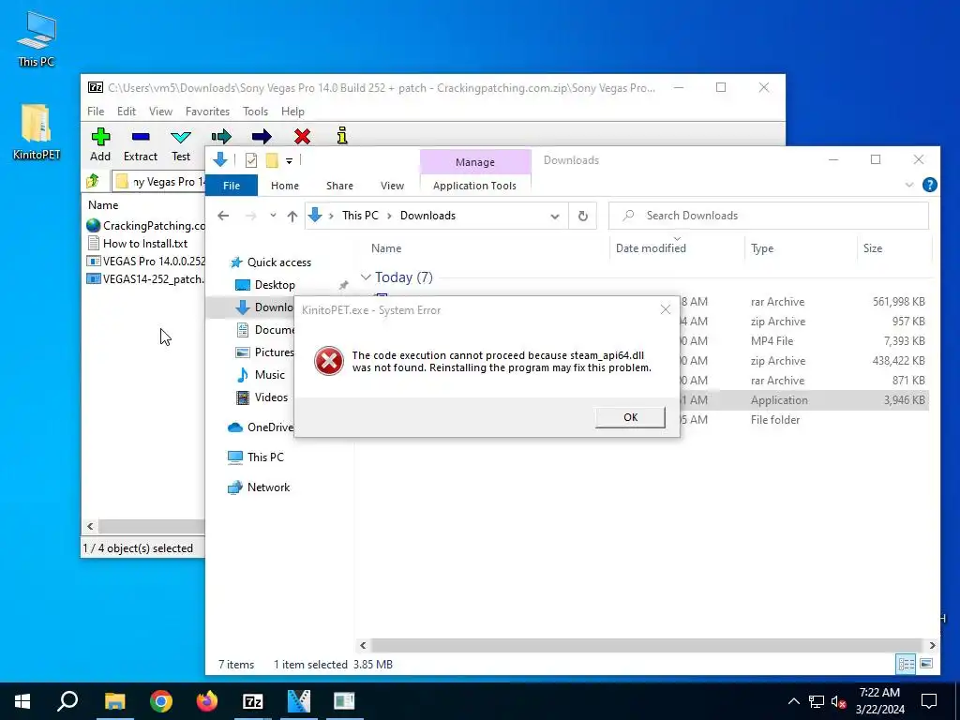Click the New folder quick-access icon

pyautogui.click(x=272, y=160)
